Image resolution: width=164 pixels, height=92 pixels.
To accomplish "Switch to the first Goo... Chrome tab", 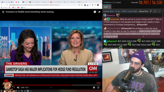I will click(4, 2).
